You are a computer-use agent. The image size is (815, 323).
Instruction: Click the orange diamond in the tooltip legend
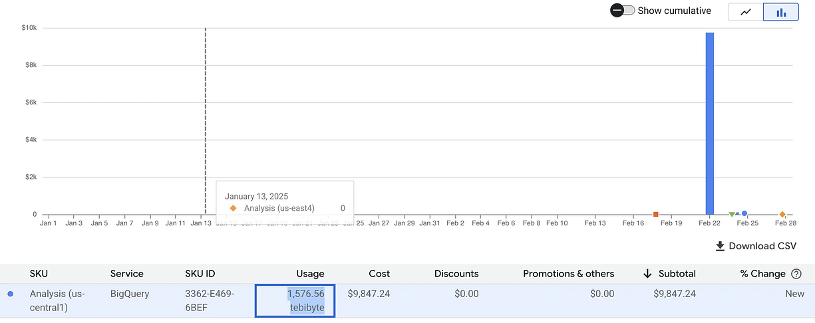pyautogui.click(x=233, y=208)
